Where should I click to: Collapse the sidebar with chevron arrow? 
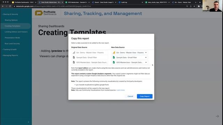pyautogui.click(x=29, y=122)
